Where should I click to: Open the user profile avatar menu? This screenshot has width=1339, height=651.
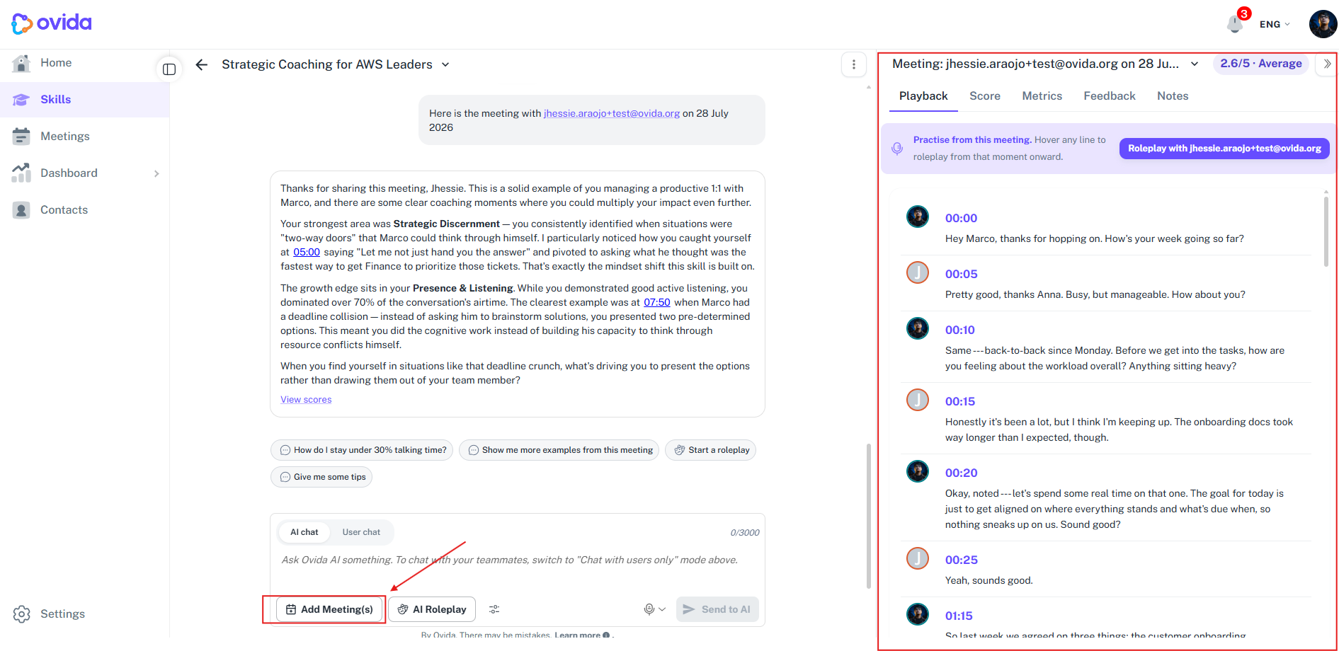[1323, 24]
